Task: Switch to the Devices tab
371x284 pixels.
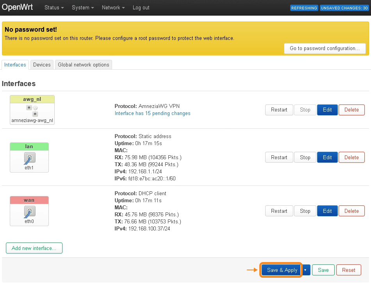Action: point(42,65)
